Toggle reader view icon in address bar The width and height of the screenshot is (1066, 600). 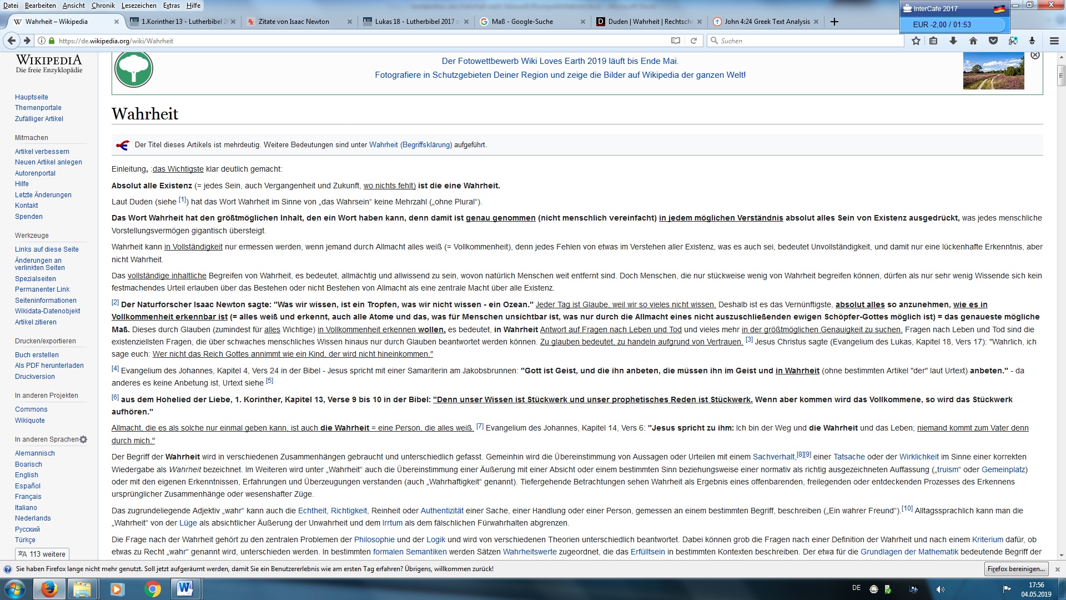pos(675,41)
